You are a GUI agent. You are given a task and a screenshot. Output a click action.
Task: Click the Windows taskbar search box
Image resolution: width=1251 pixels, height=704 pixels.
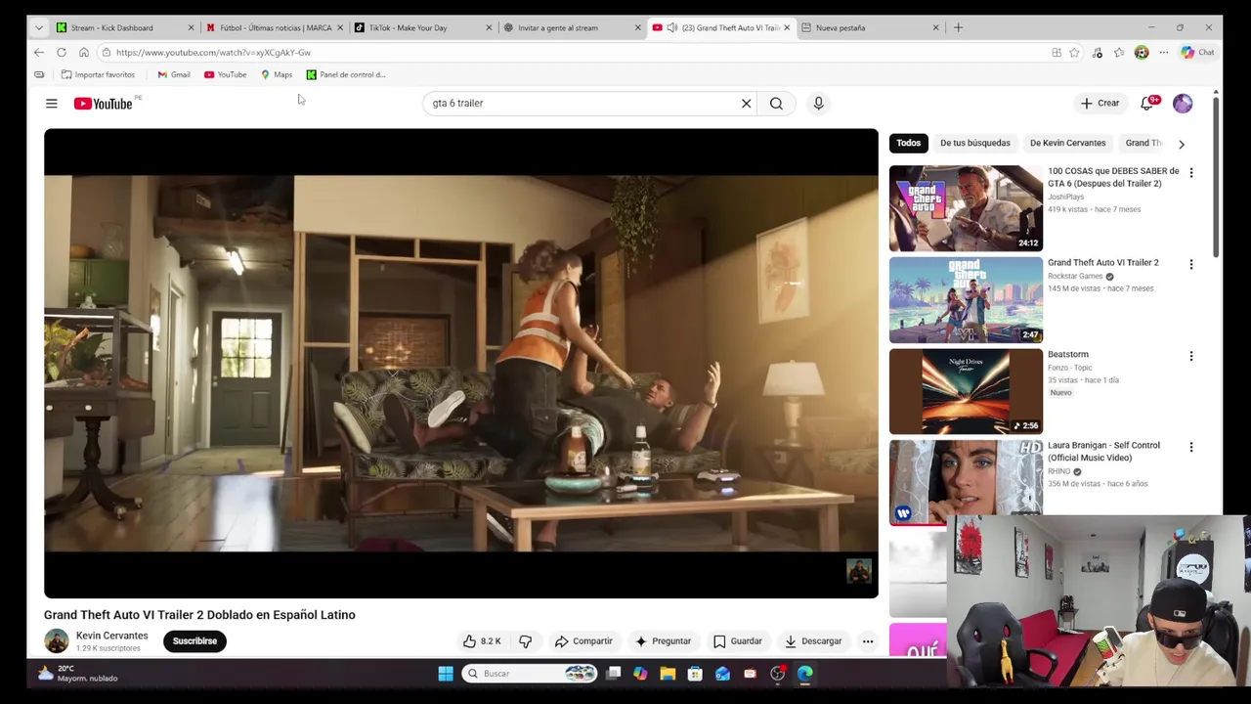click(x=530, y=673)
